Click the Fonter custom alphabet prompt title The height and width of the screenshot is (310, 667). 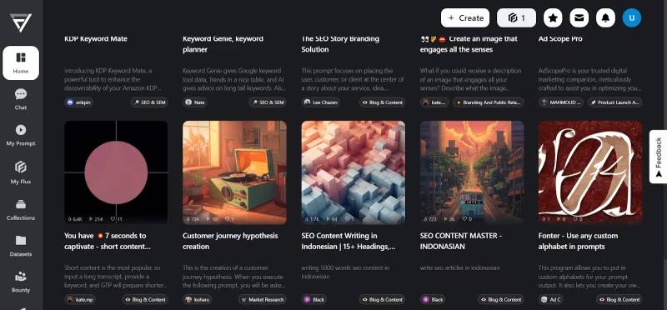point(578,241)
